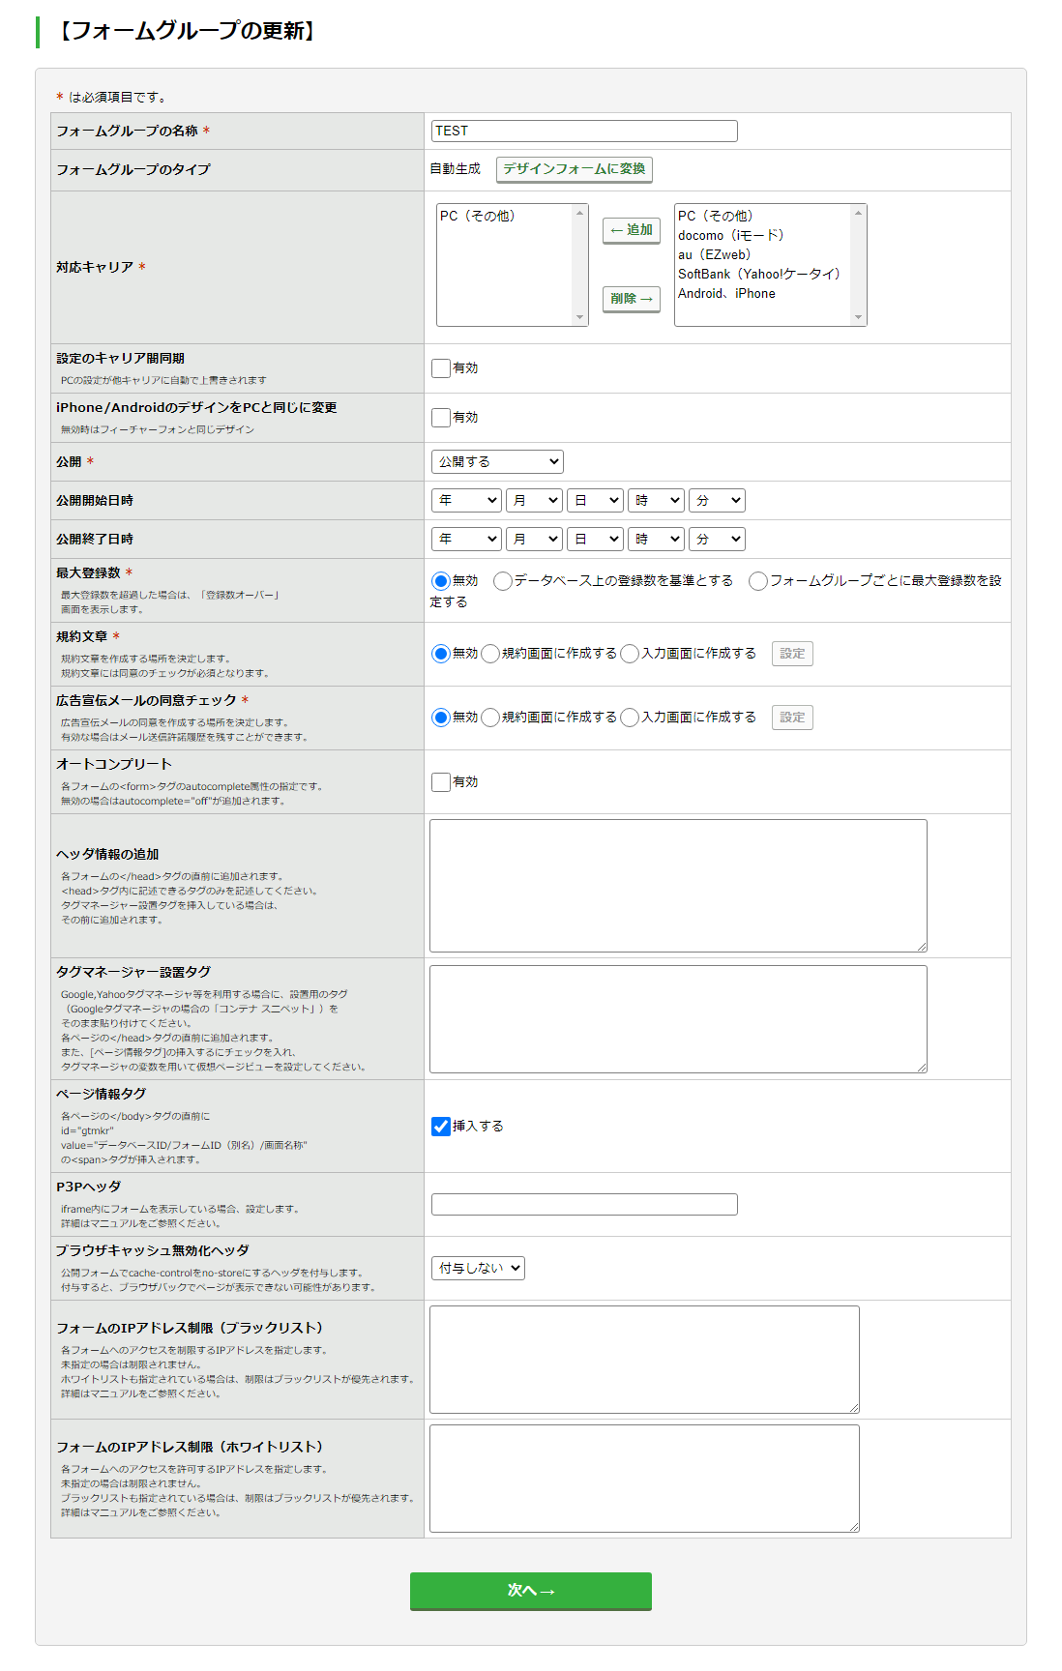Uncheck the 挿入する page info tag checkbox
This screenshot has width=1062, height=1671.
click(x=441, y=1127)
